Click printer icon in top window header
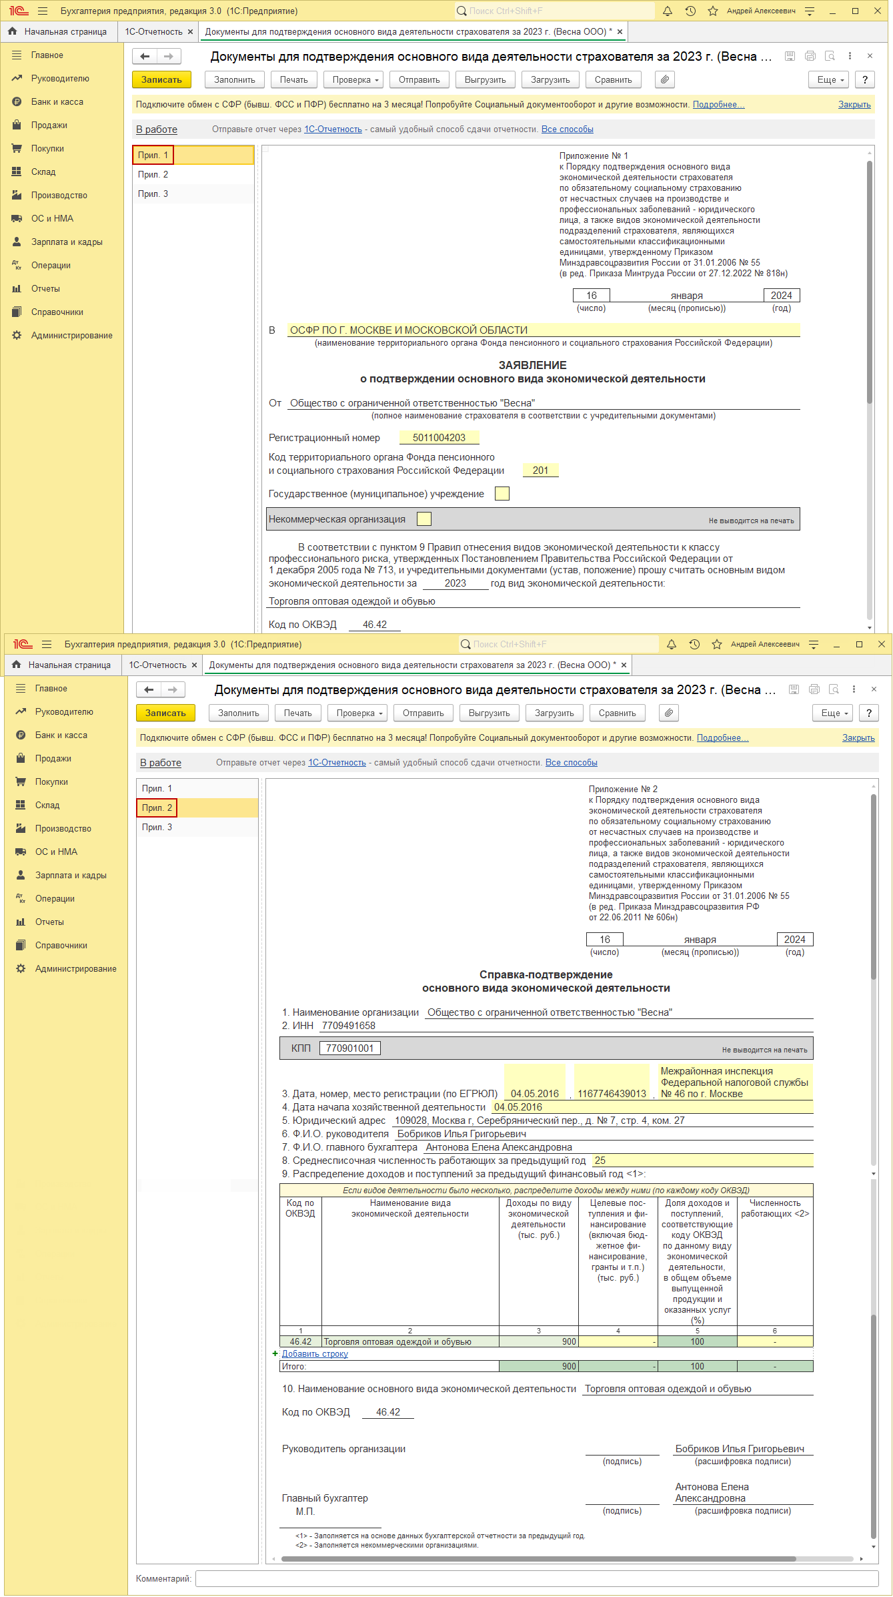 pos(810,56)
